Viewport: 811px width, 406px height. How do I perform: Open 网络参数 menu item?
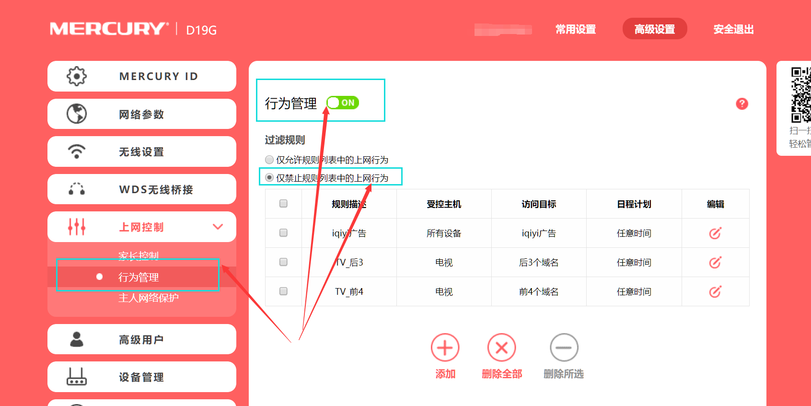tap(142, 114)
